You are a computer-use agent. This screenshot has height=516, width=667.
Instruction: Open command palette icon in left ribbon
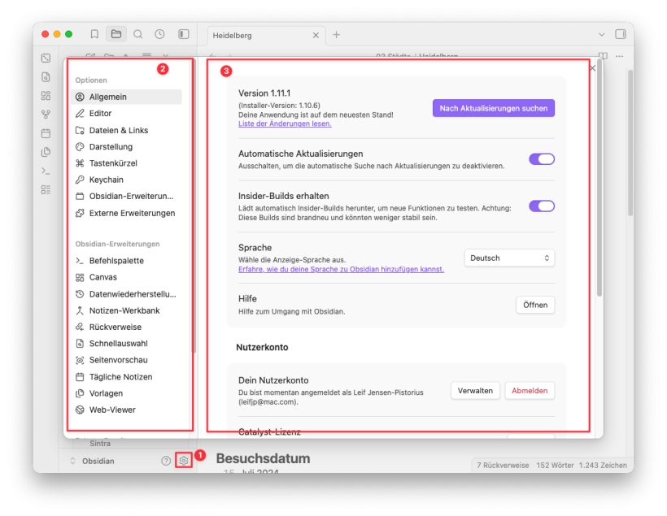46,171
